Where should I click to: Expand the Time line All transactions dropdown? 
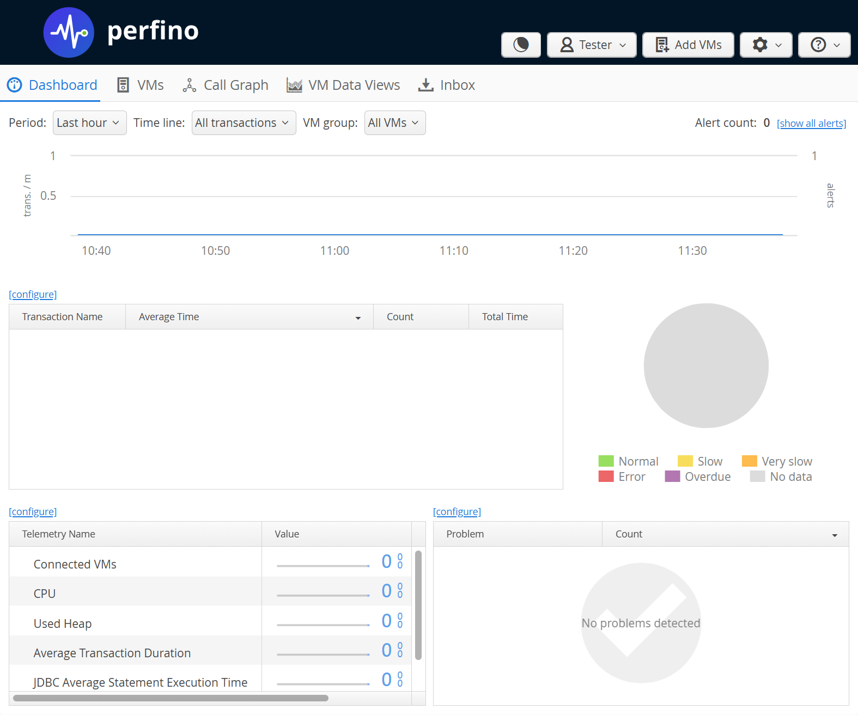pos(244,123)
